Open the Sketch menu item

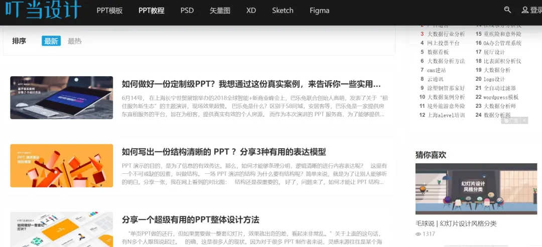283,11
